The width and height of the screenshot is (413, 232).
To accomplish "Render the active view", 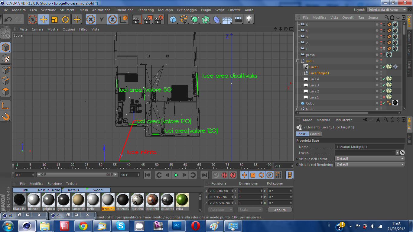I will point(137,20).
